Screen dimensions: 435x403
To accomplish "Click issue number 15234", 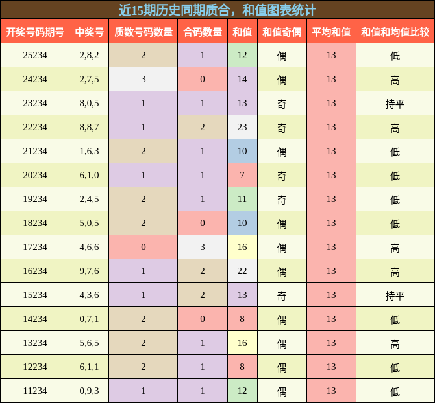I will click(35, 295).
